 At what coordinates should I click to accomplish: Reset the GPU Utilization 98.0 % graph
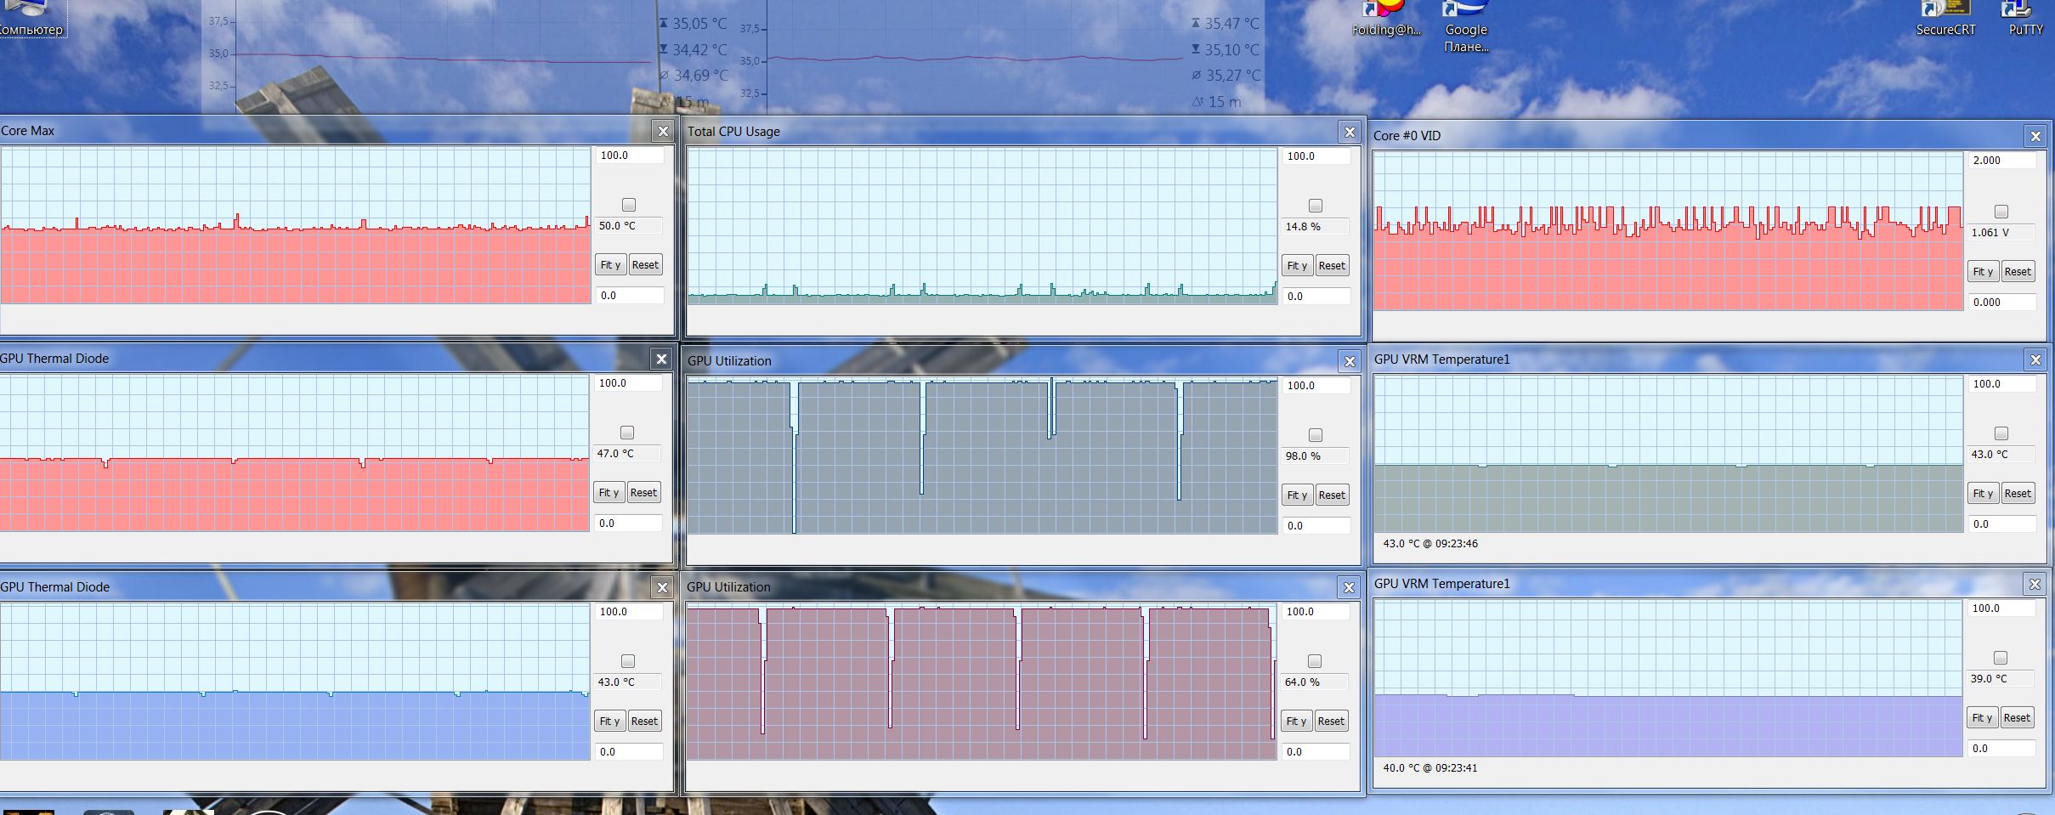click(1332, 495)
